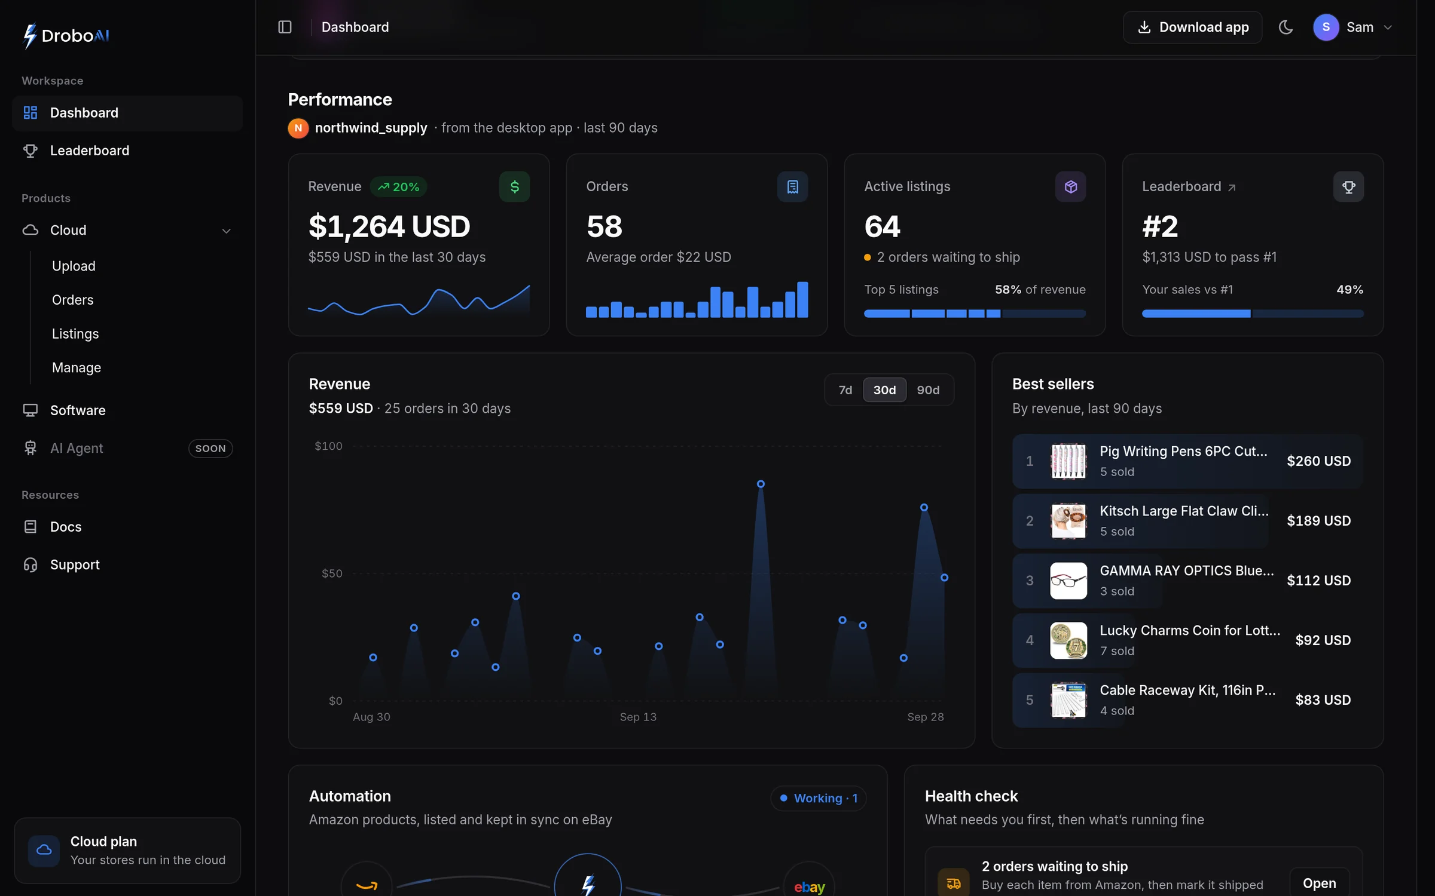
Task: Click the Amazon logo in Automation
Action: tap(367, 885)
